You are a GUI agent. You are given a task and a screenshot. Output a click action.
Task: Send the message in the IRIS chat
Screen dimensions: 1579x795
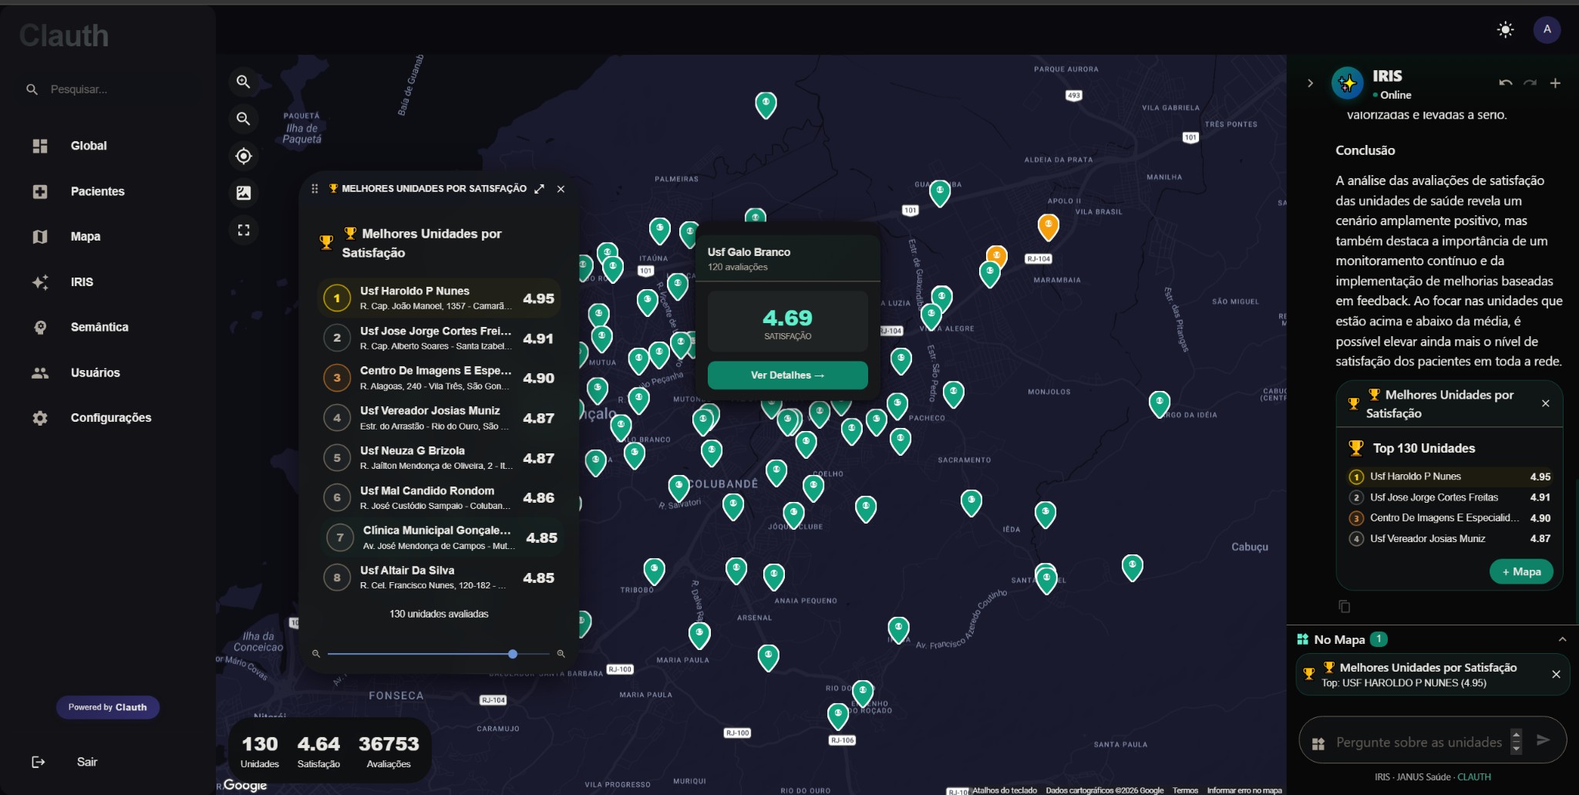(x=1543, y=740)
